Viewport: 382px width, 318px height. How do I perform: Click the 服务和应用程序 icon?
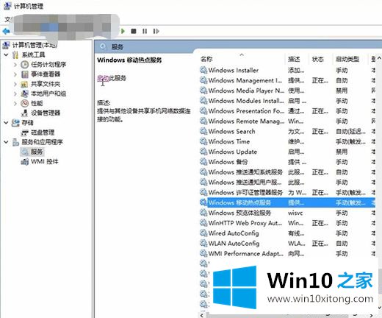15,142
